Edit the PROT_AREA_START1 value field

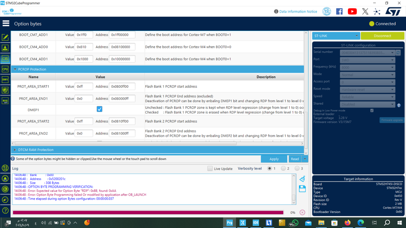pos(84,86)
